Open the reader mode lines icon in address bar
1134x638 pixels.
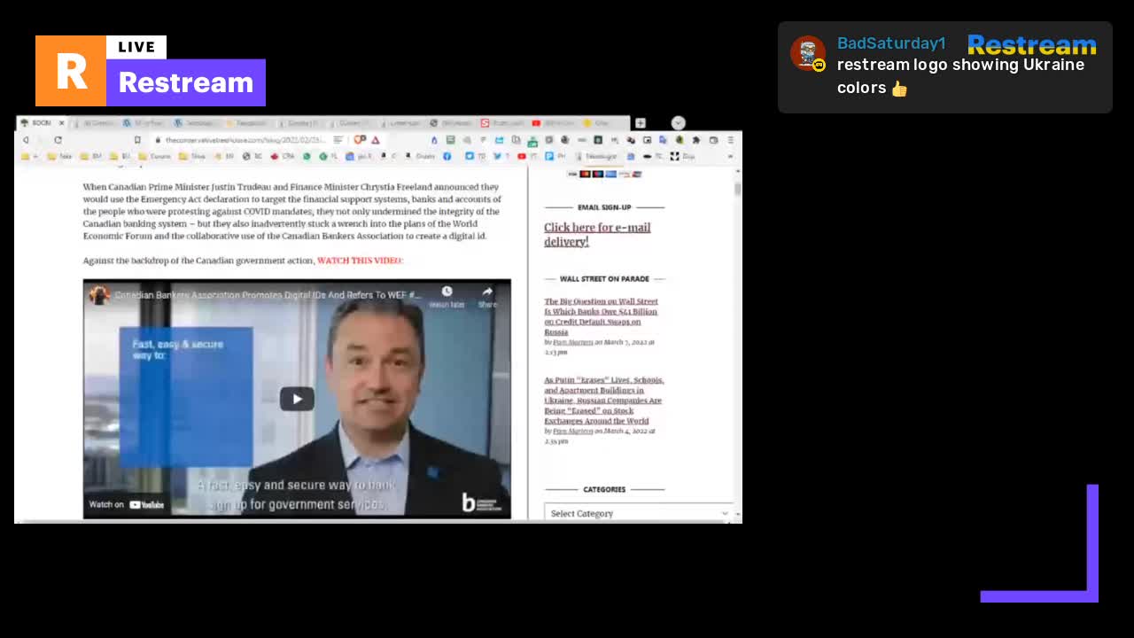pyautogui.click(x=338, y=140)
